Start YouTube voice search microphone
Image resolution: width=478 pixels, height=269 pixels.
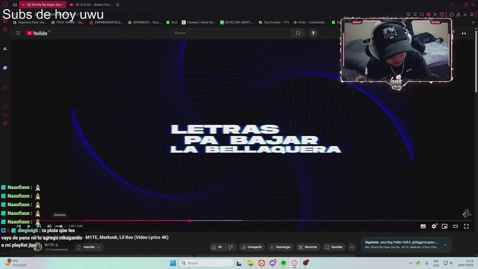click(x=313, y=33)
